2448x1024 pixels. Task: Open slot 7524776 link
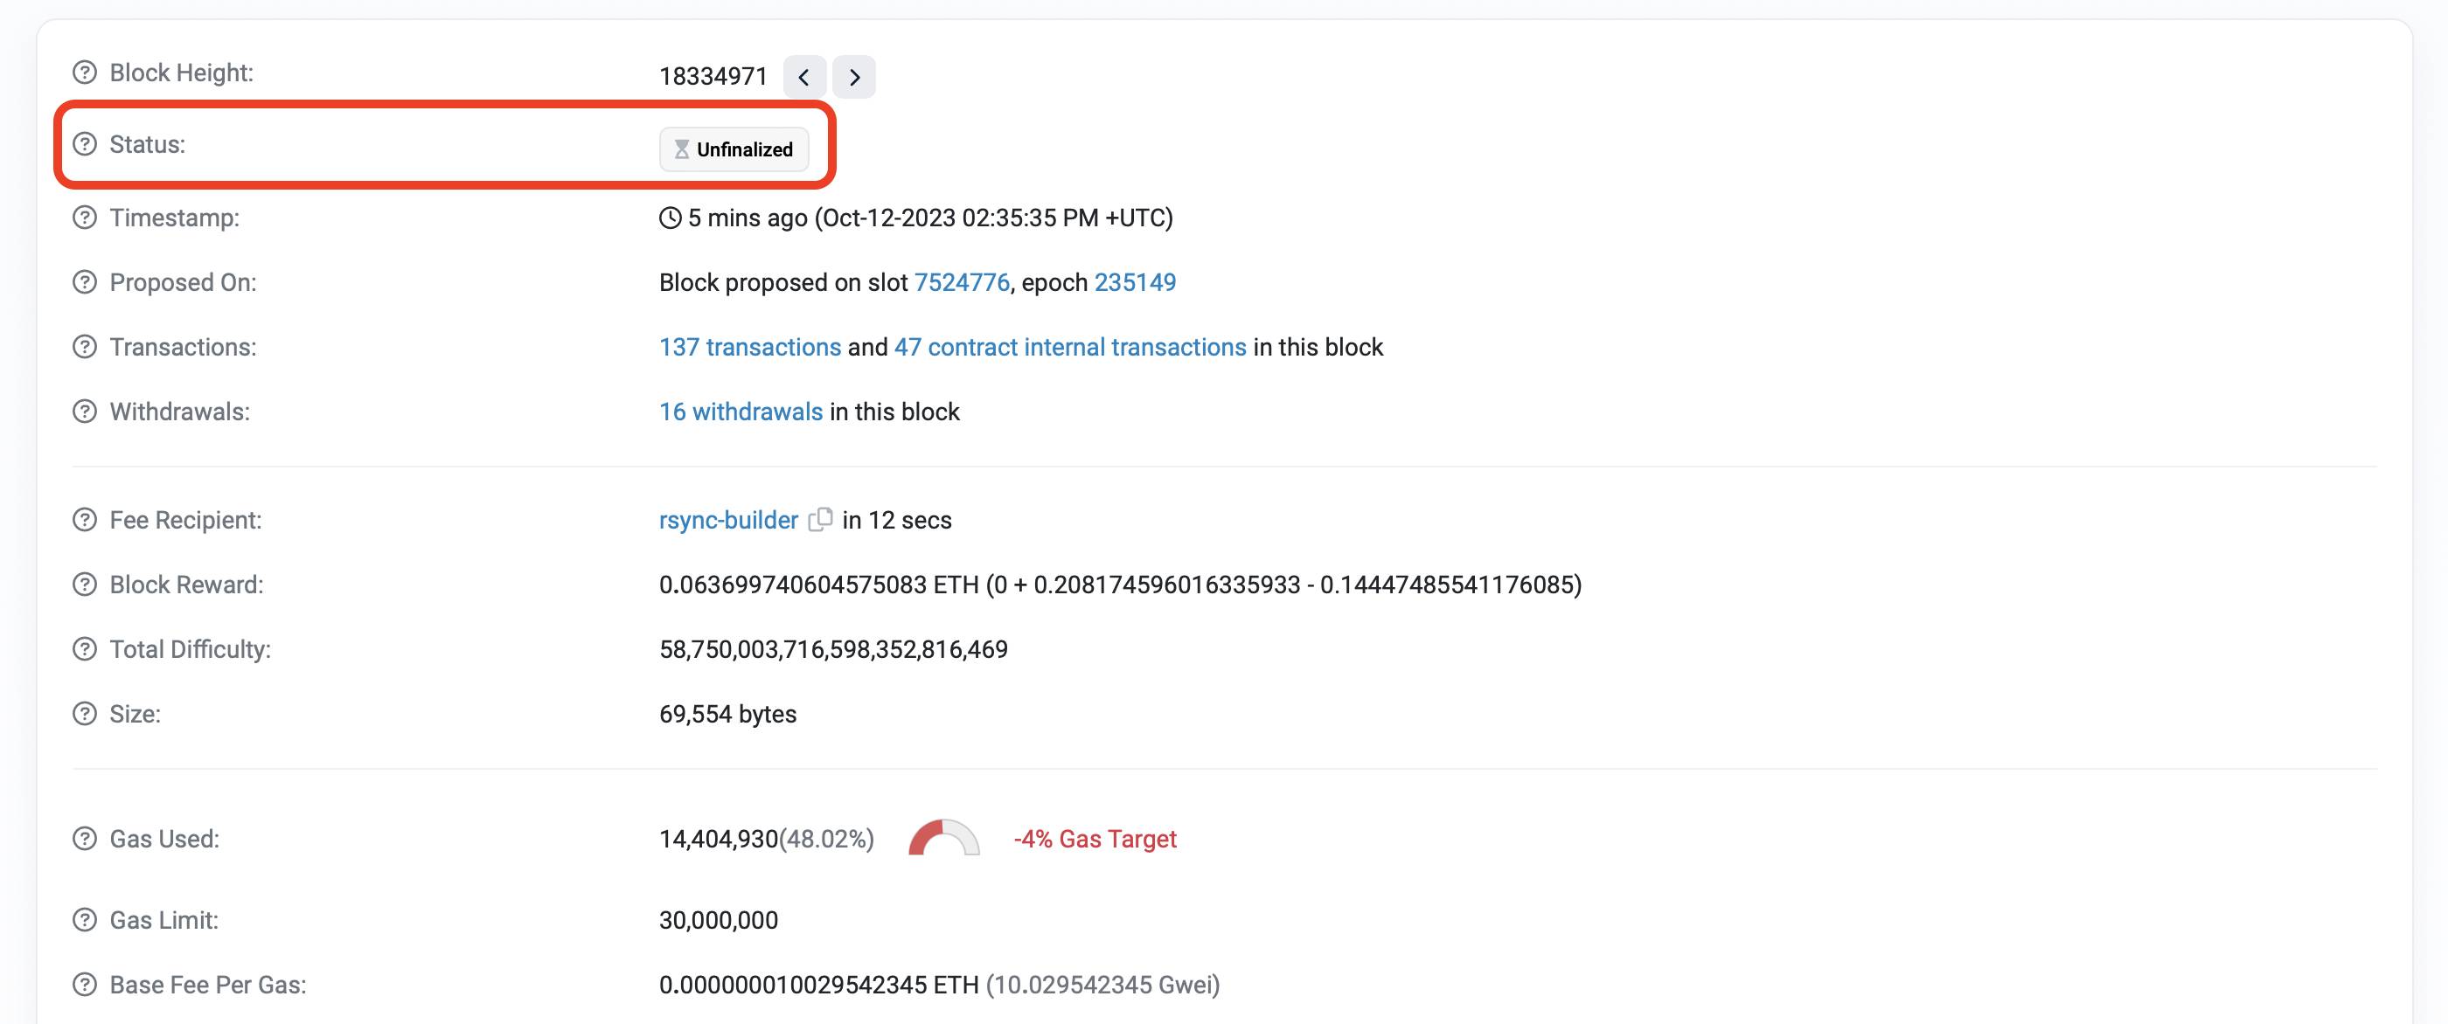tap(962, 282)
